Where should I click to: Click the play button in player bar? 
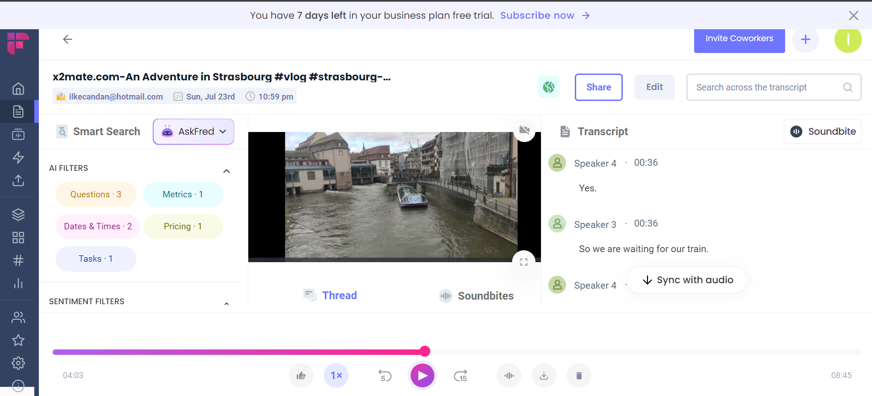422,375
